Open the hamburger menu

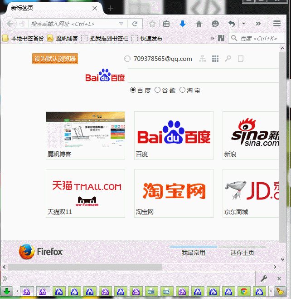point(277,24)
